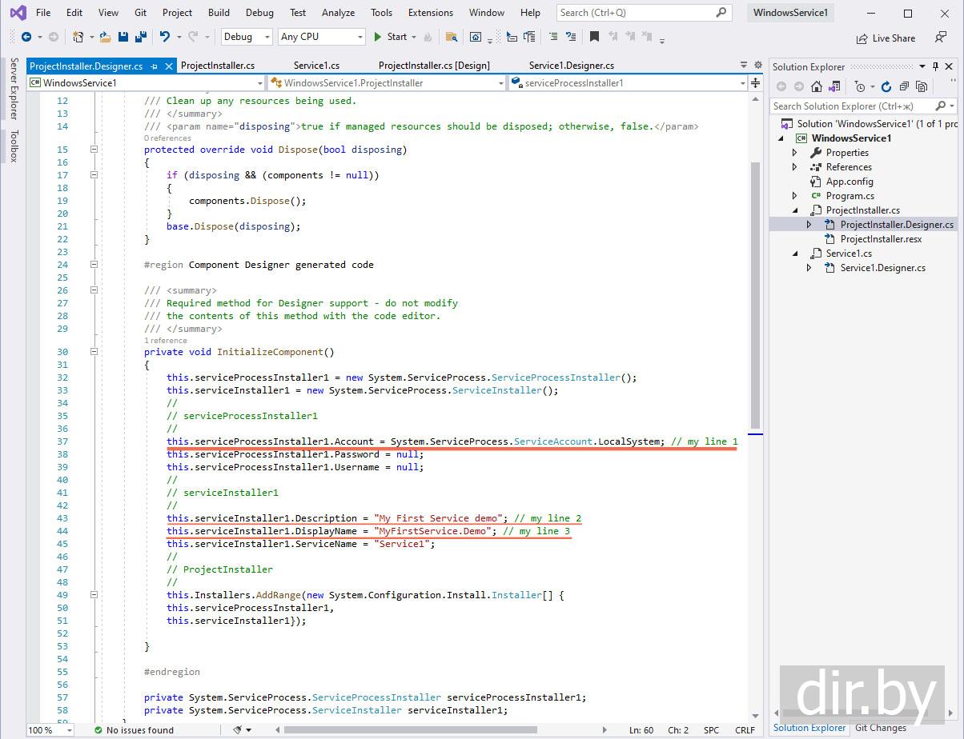Click the Save All toolbar icon

140,37
